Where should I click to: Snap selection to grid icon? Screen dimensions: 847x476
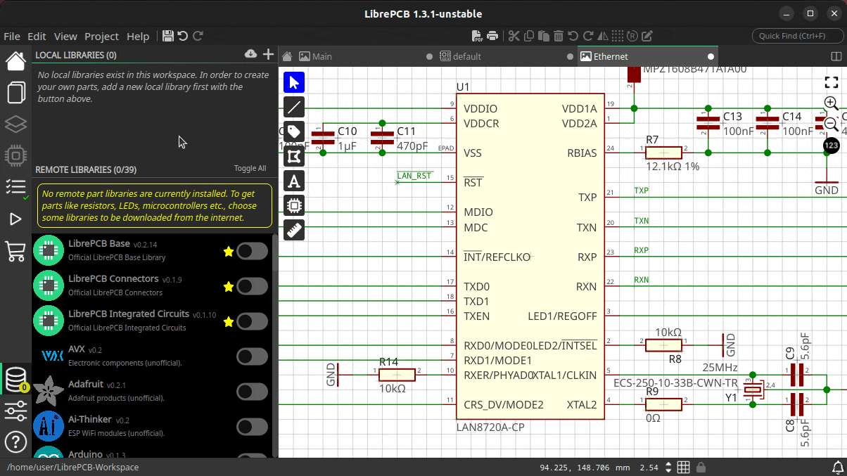tap(617, 36)
